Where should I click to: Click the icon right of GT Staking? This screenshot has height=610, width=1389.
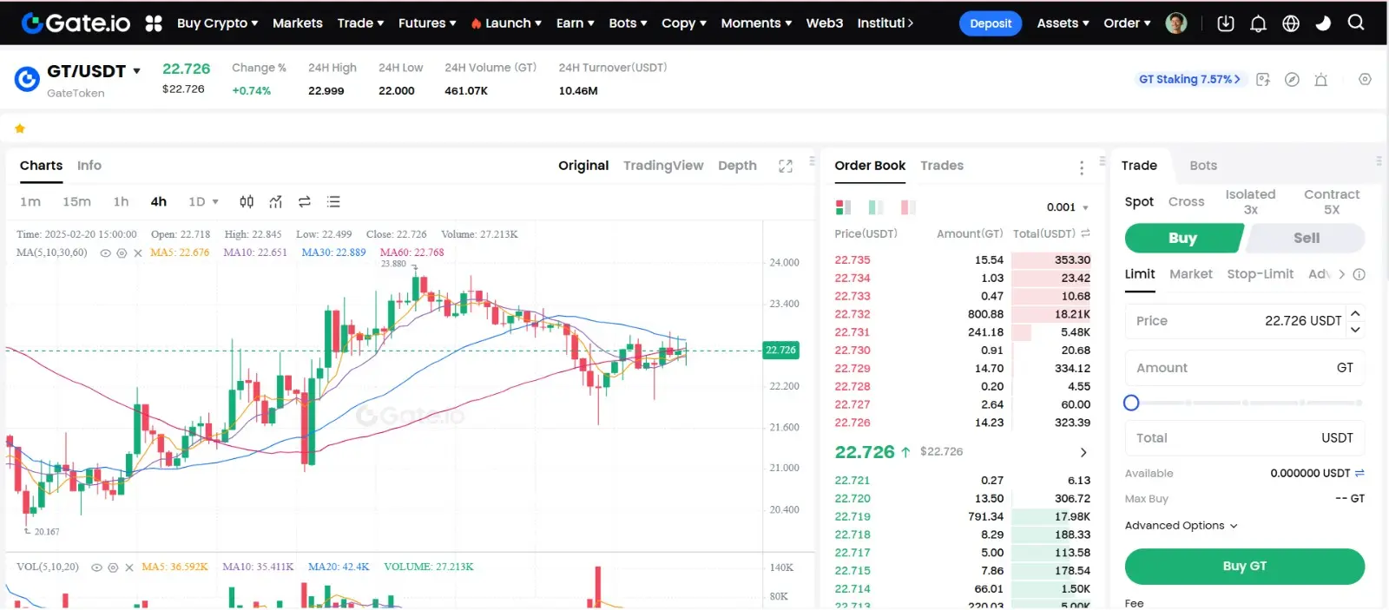pos(1263,80)
